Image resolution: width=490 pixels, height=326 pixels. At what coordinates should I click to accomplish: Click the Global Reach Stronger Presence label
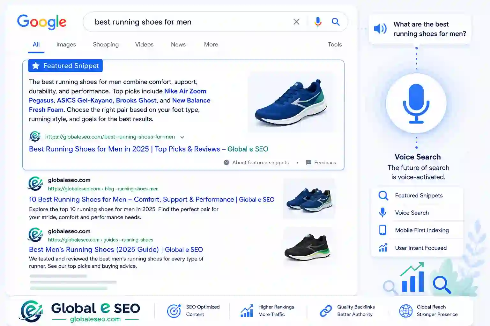437,311
